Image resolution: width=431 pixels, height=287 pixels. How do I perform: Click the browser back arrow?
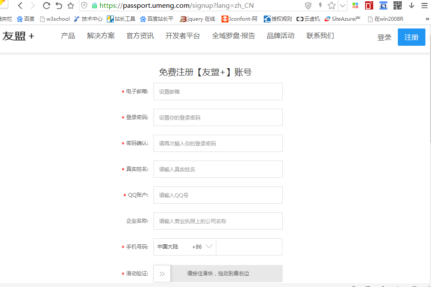[20, 6]
